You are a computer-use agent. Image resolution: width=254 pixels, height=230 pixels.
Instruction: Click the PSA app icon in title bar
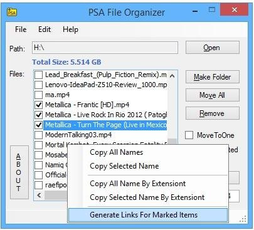point(12,13)
